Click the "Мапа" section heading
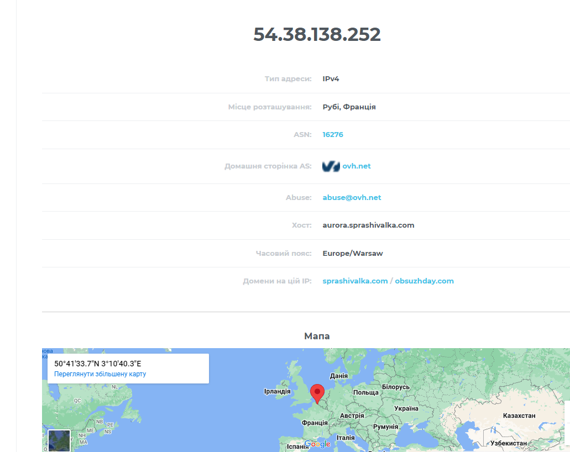The height and width of the screenshot is (452, 570). [x=317, y=336]
